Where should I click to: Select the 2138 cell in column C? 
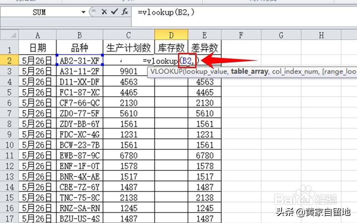coord(129,197)
